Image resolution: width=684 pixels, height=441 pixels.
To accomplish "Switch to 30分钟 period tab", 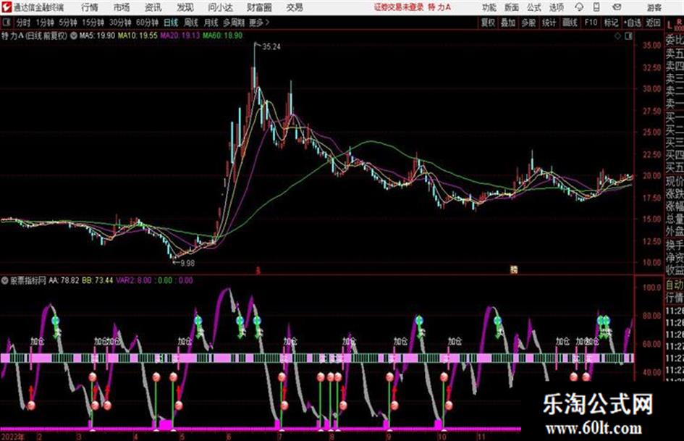I will pyautogui.click(x=120, y=22).
